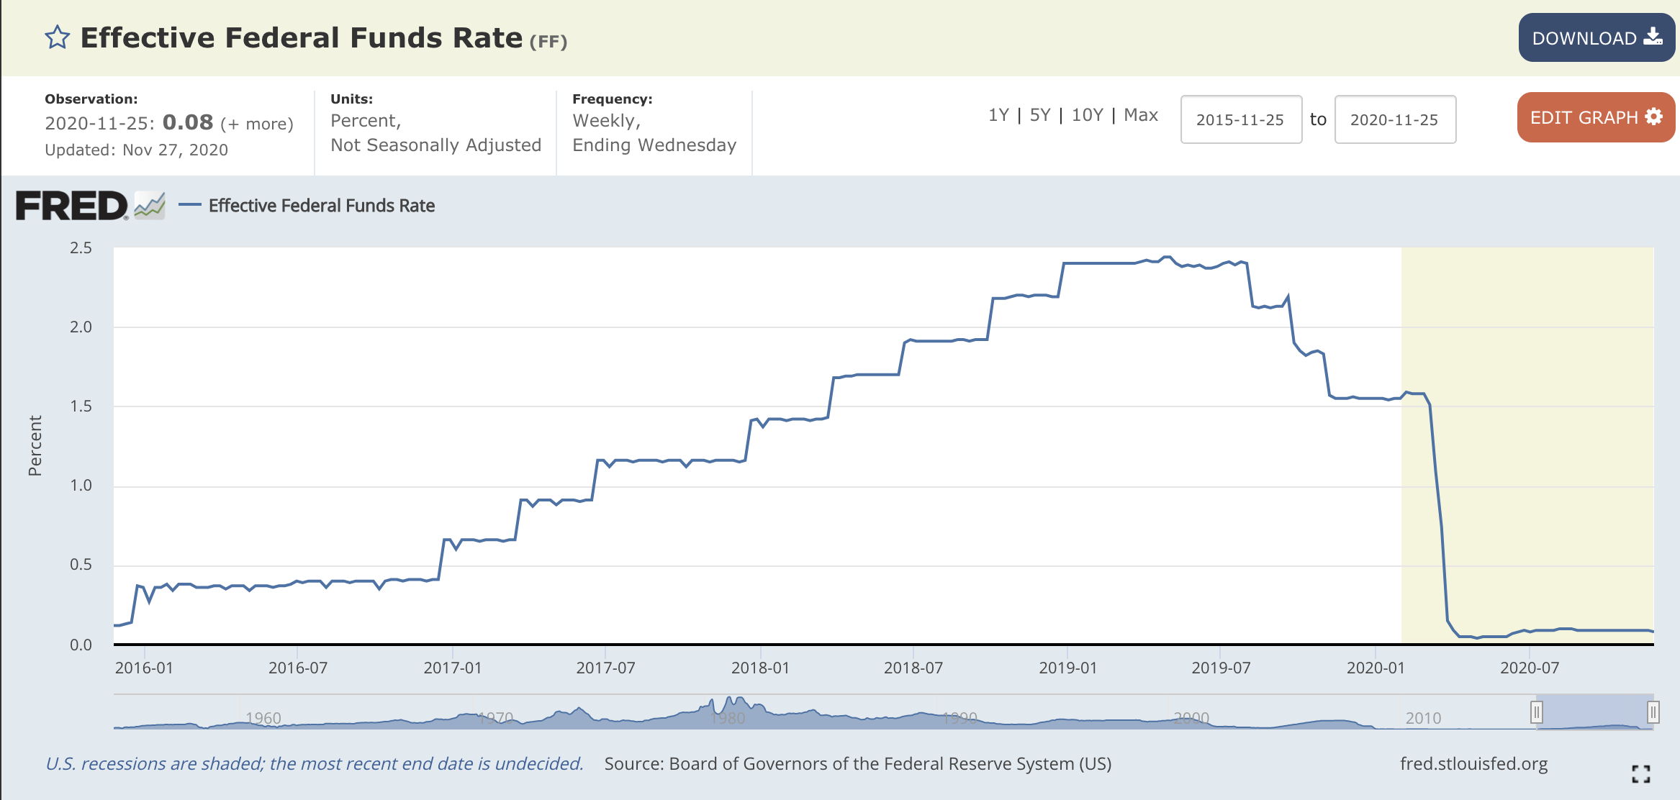Click the fullscreen expand icon

coord(1640,773)
